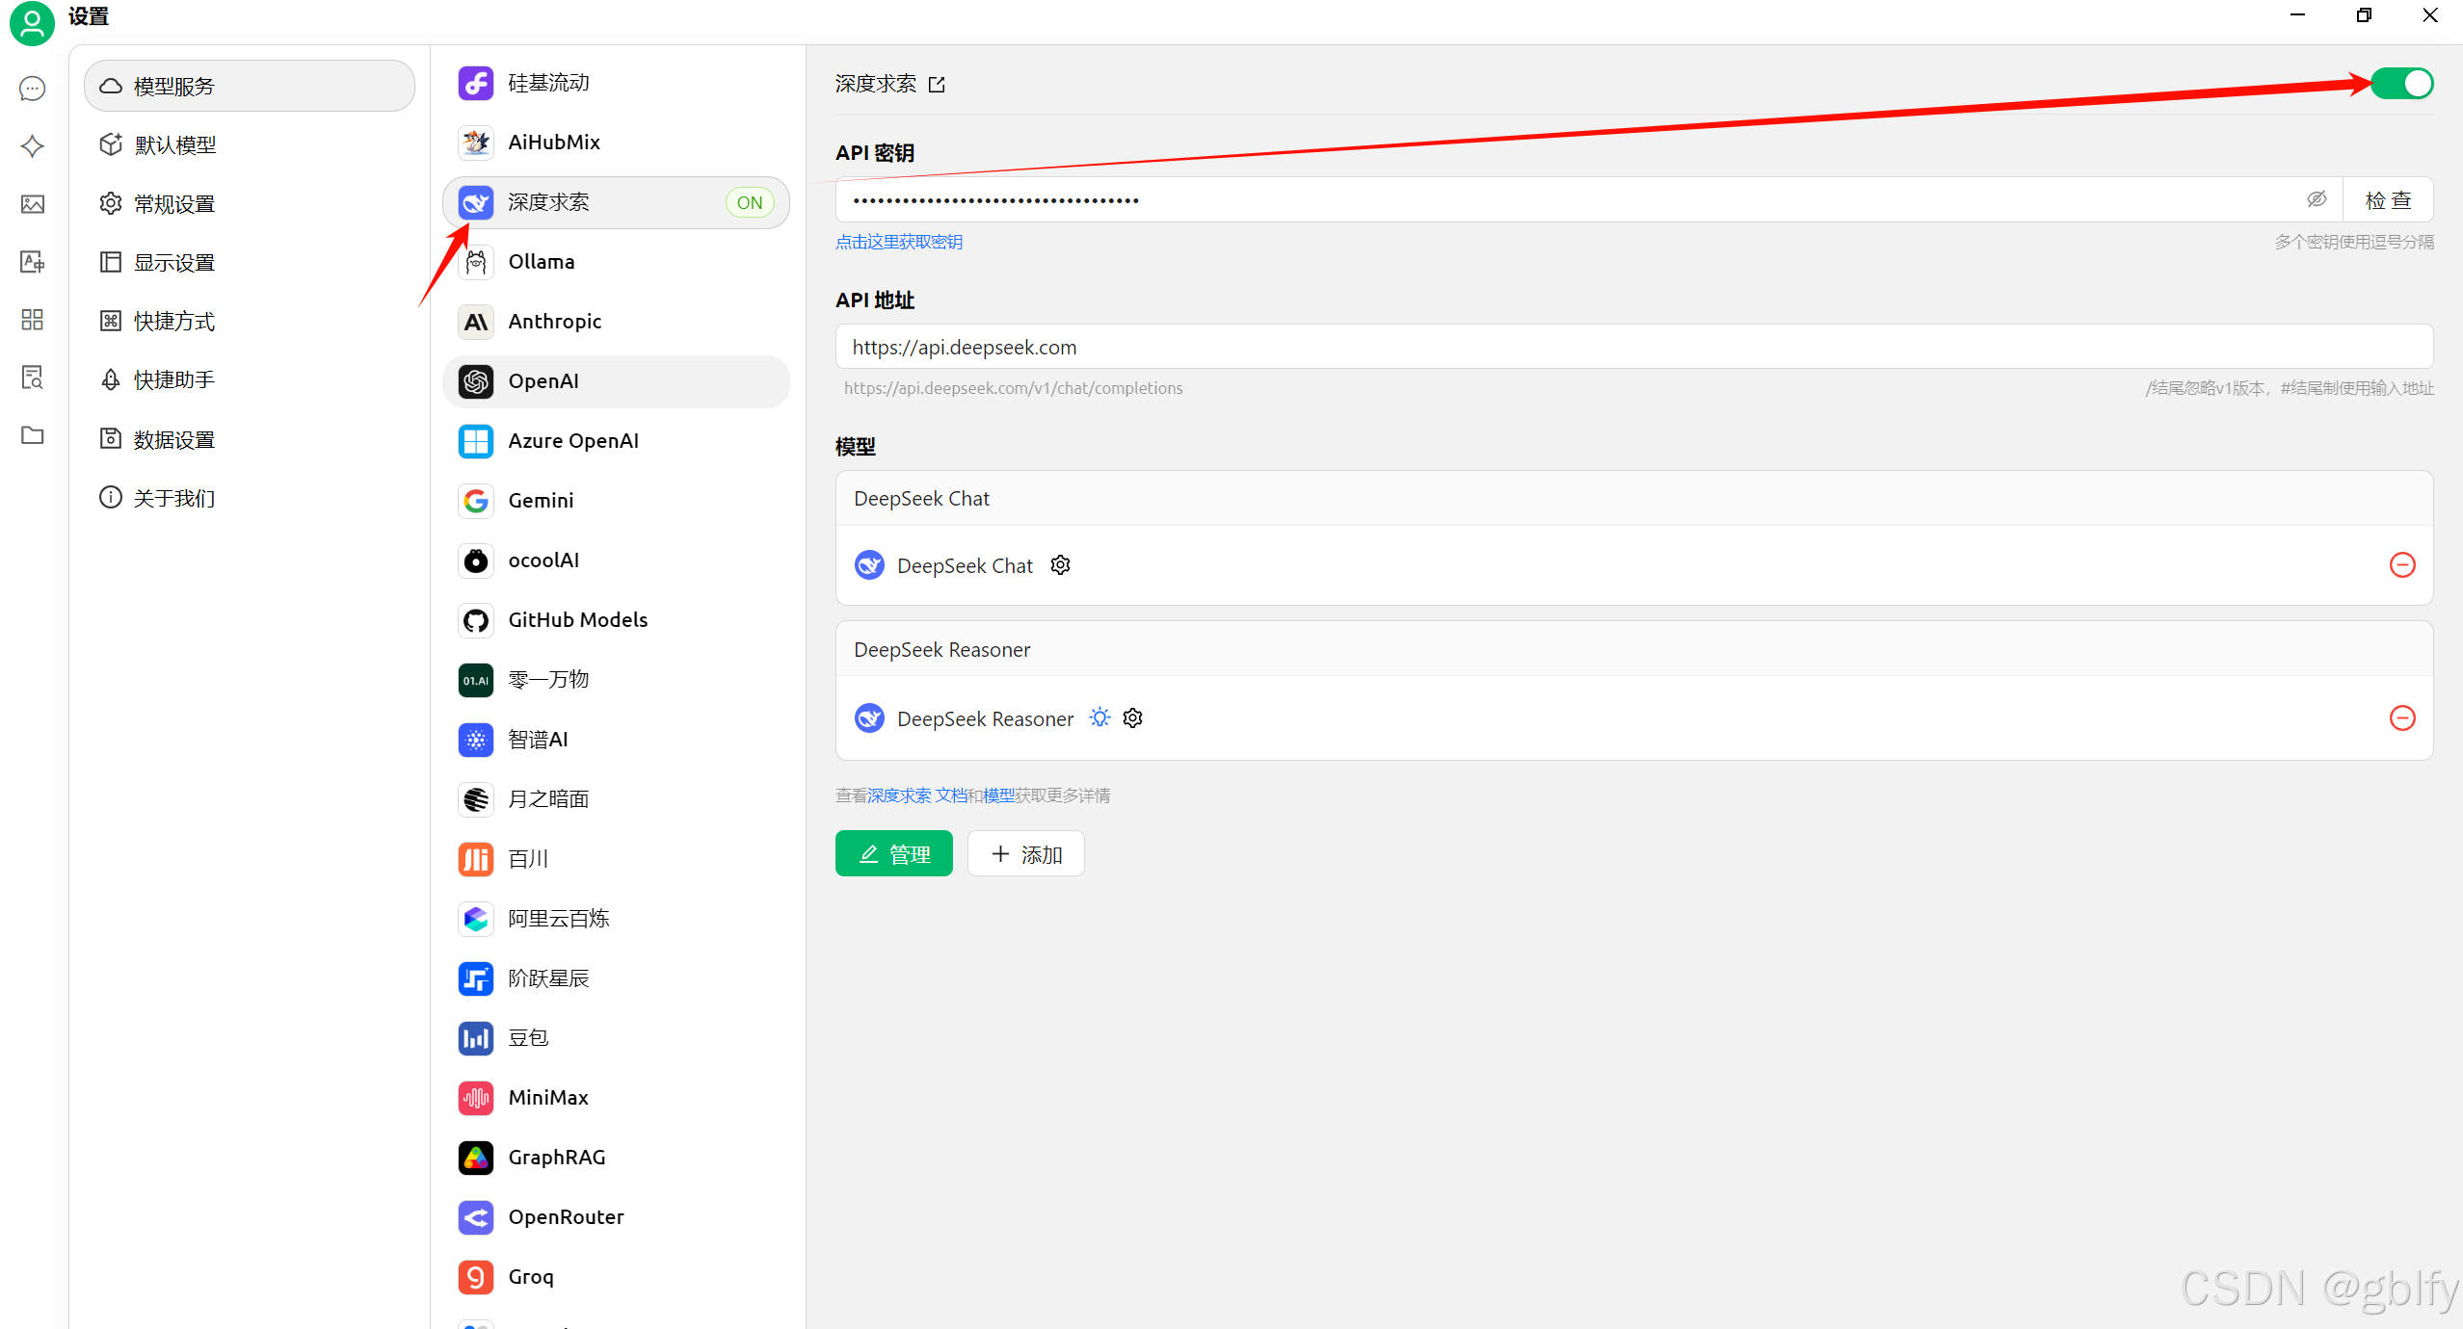Screen dimensions: 2463x1329
Task: Click the 点击这里获取密钥 link
Action: (x=898, y=242)
